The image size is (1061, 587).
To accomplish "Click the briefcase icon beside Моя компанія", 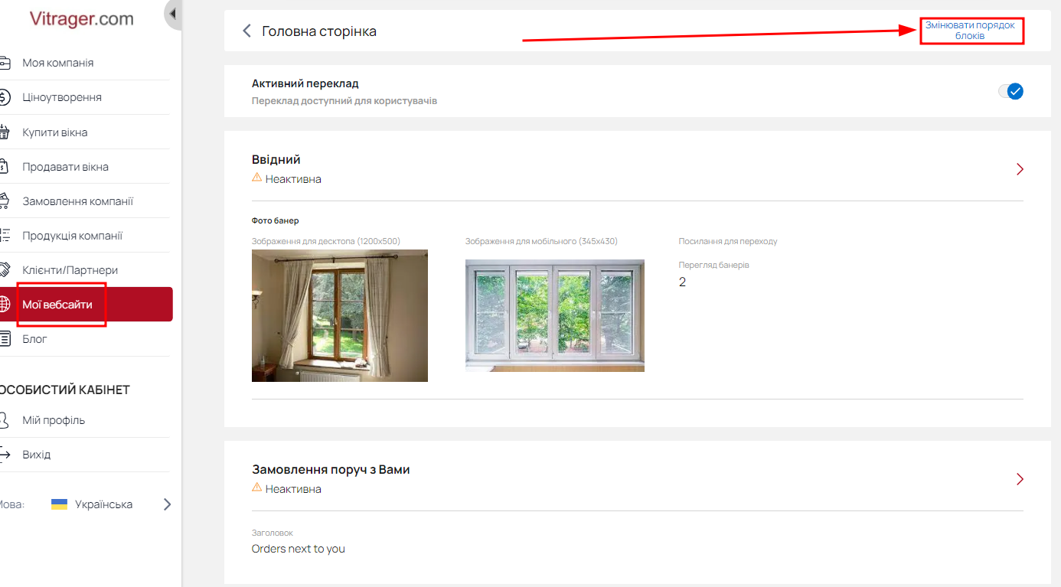I will point(4,63).
